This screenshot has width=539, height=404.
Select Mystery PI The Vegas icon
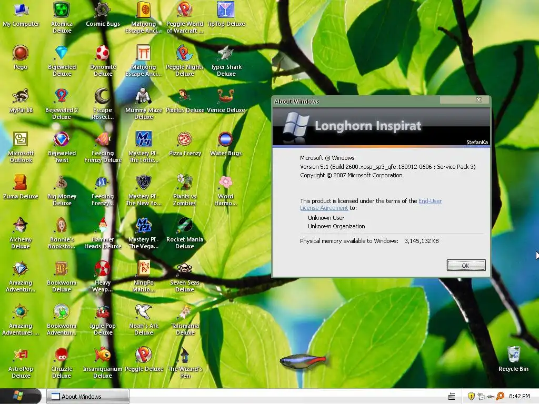click(x=143, y=233)
